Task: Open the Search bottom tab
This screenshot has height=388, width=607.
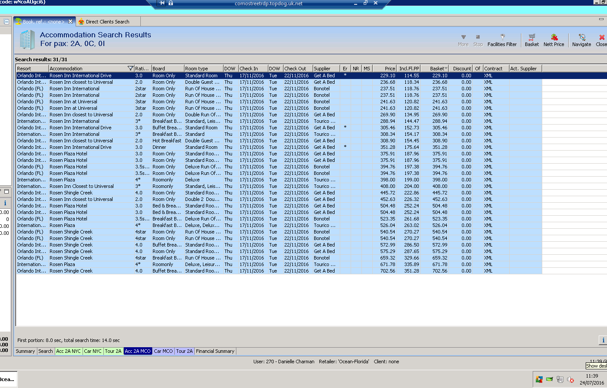Action: 46,351
